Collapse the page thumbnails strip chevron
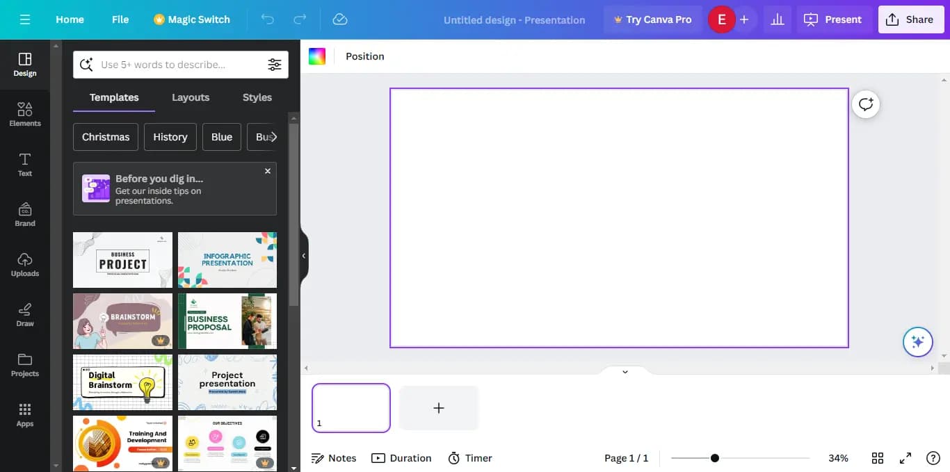 [625, 372]
